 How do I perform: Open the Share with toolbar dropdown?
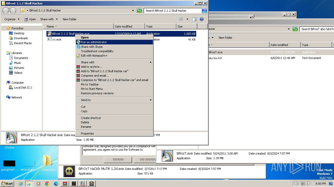[49, 19]
